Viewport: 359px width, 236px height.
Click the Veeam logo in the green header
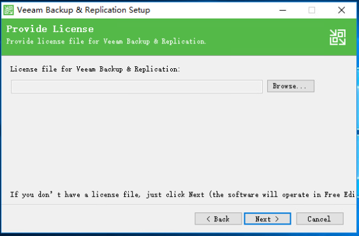[x=337, y=37]
